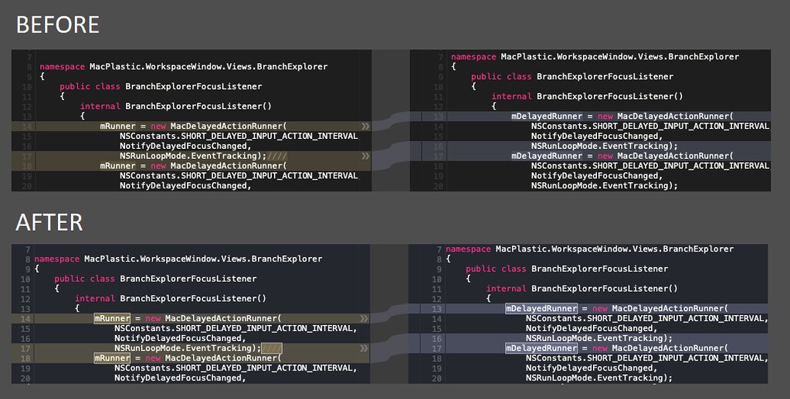790x399 pixels.
Task: Click line number 14 in BEFORE left pane
Action: tap(27, 126)
